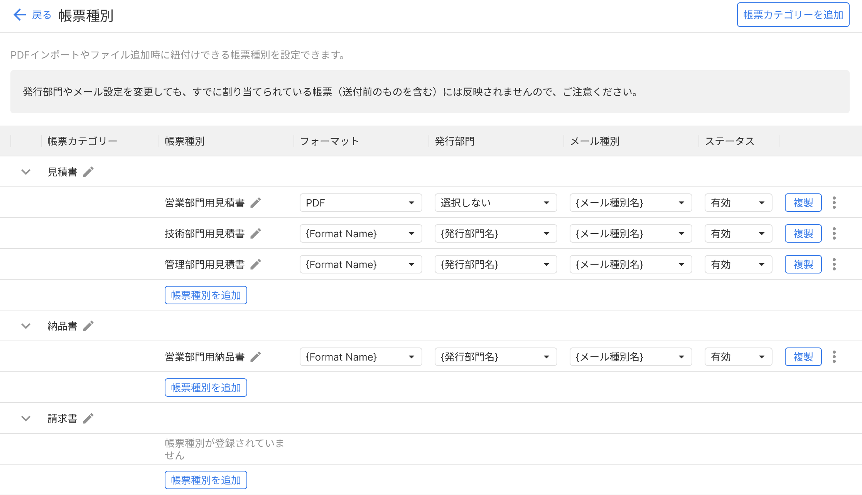
Task: Collapse the 請求書 category chevron
Action: coord(26,418)
